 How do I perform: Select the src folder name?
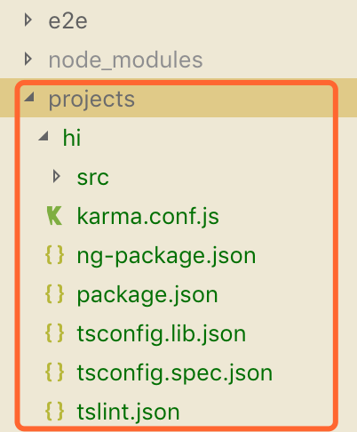coord(93,178)
